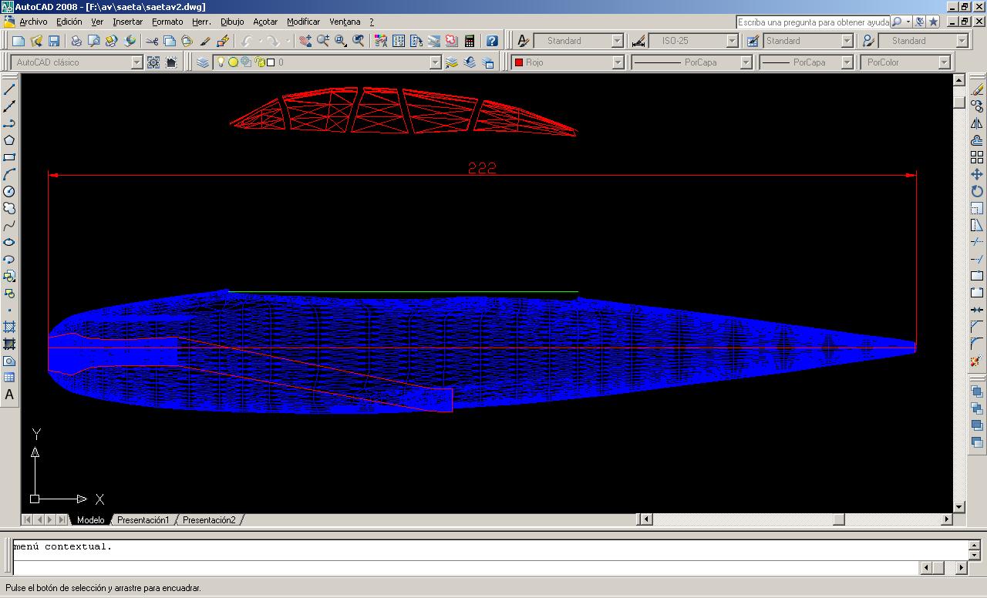Switch to the Presentación1 tab
This screenshot has width=987, height=598.
tap(143, 520)
